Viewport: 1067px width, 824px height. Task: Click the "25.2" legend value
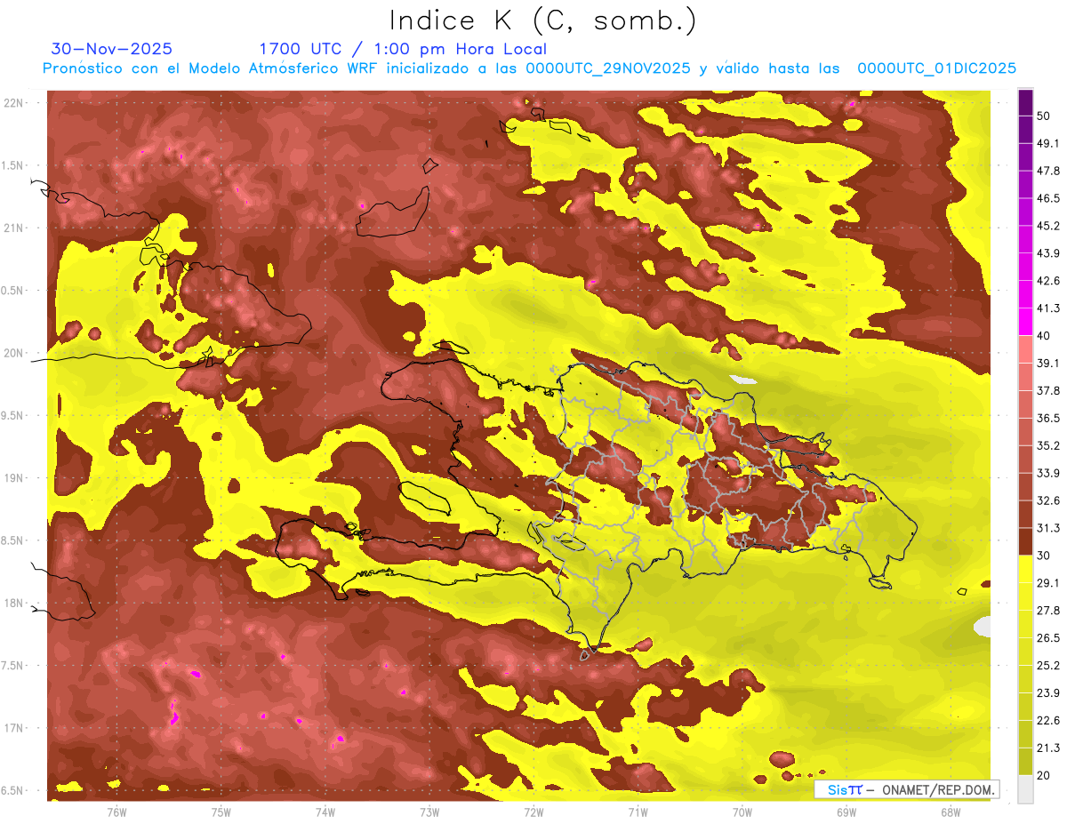[1048, 666]
